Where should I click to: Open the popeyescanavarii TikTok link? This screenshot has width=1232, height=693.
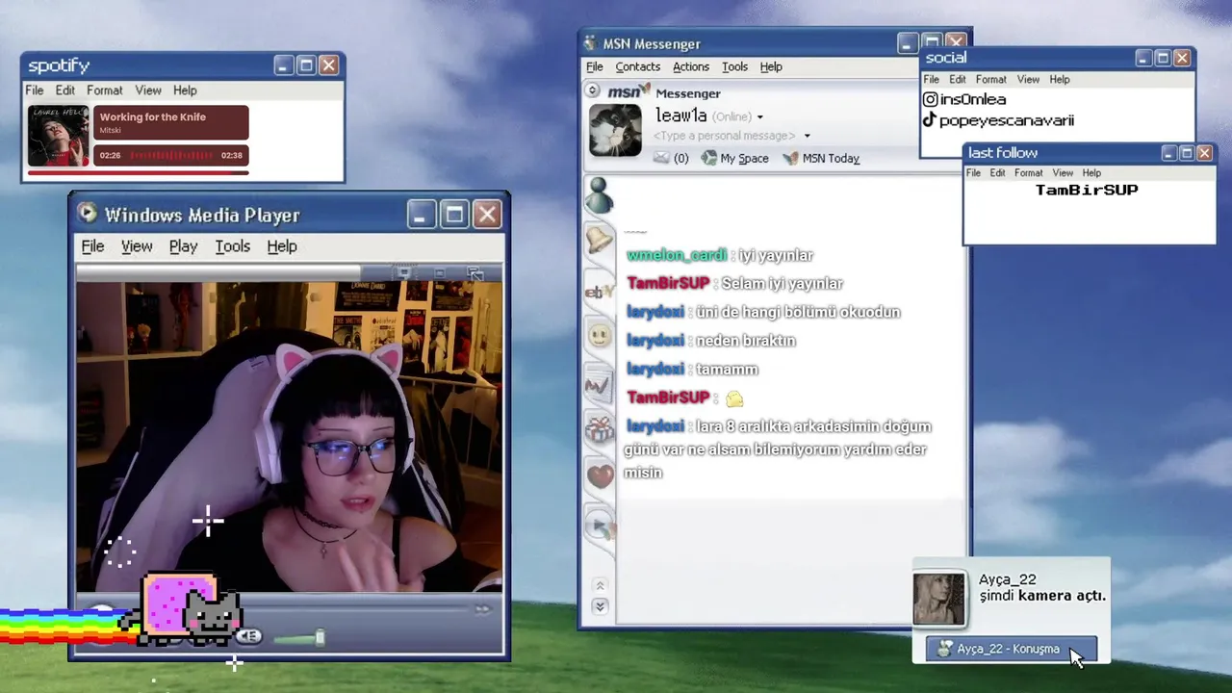[x=1007, y=120]
